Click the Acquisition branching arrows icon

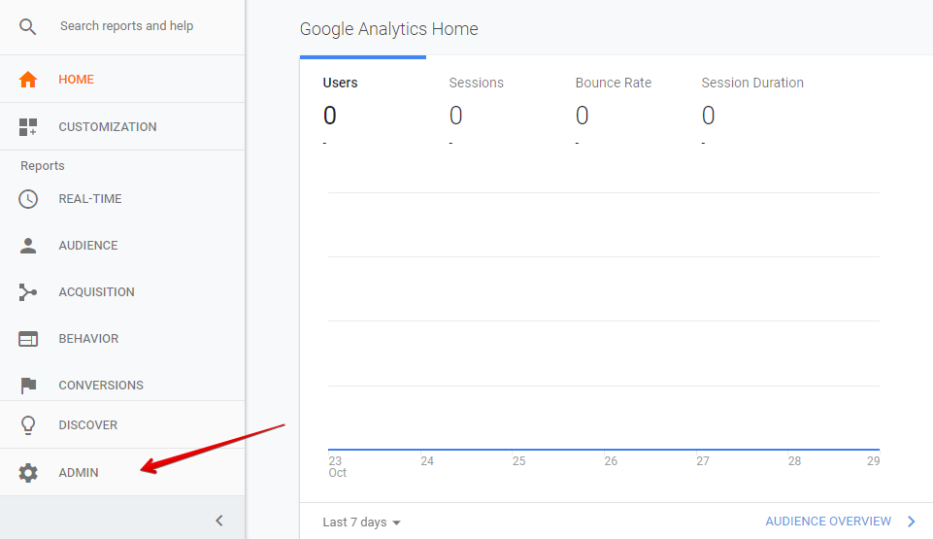pos(28,292)
